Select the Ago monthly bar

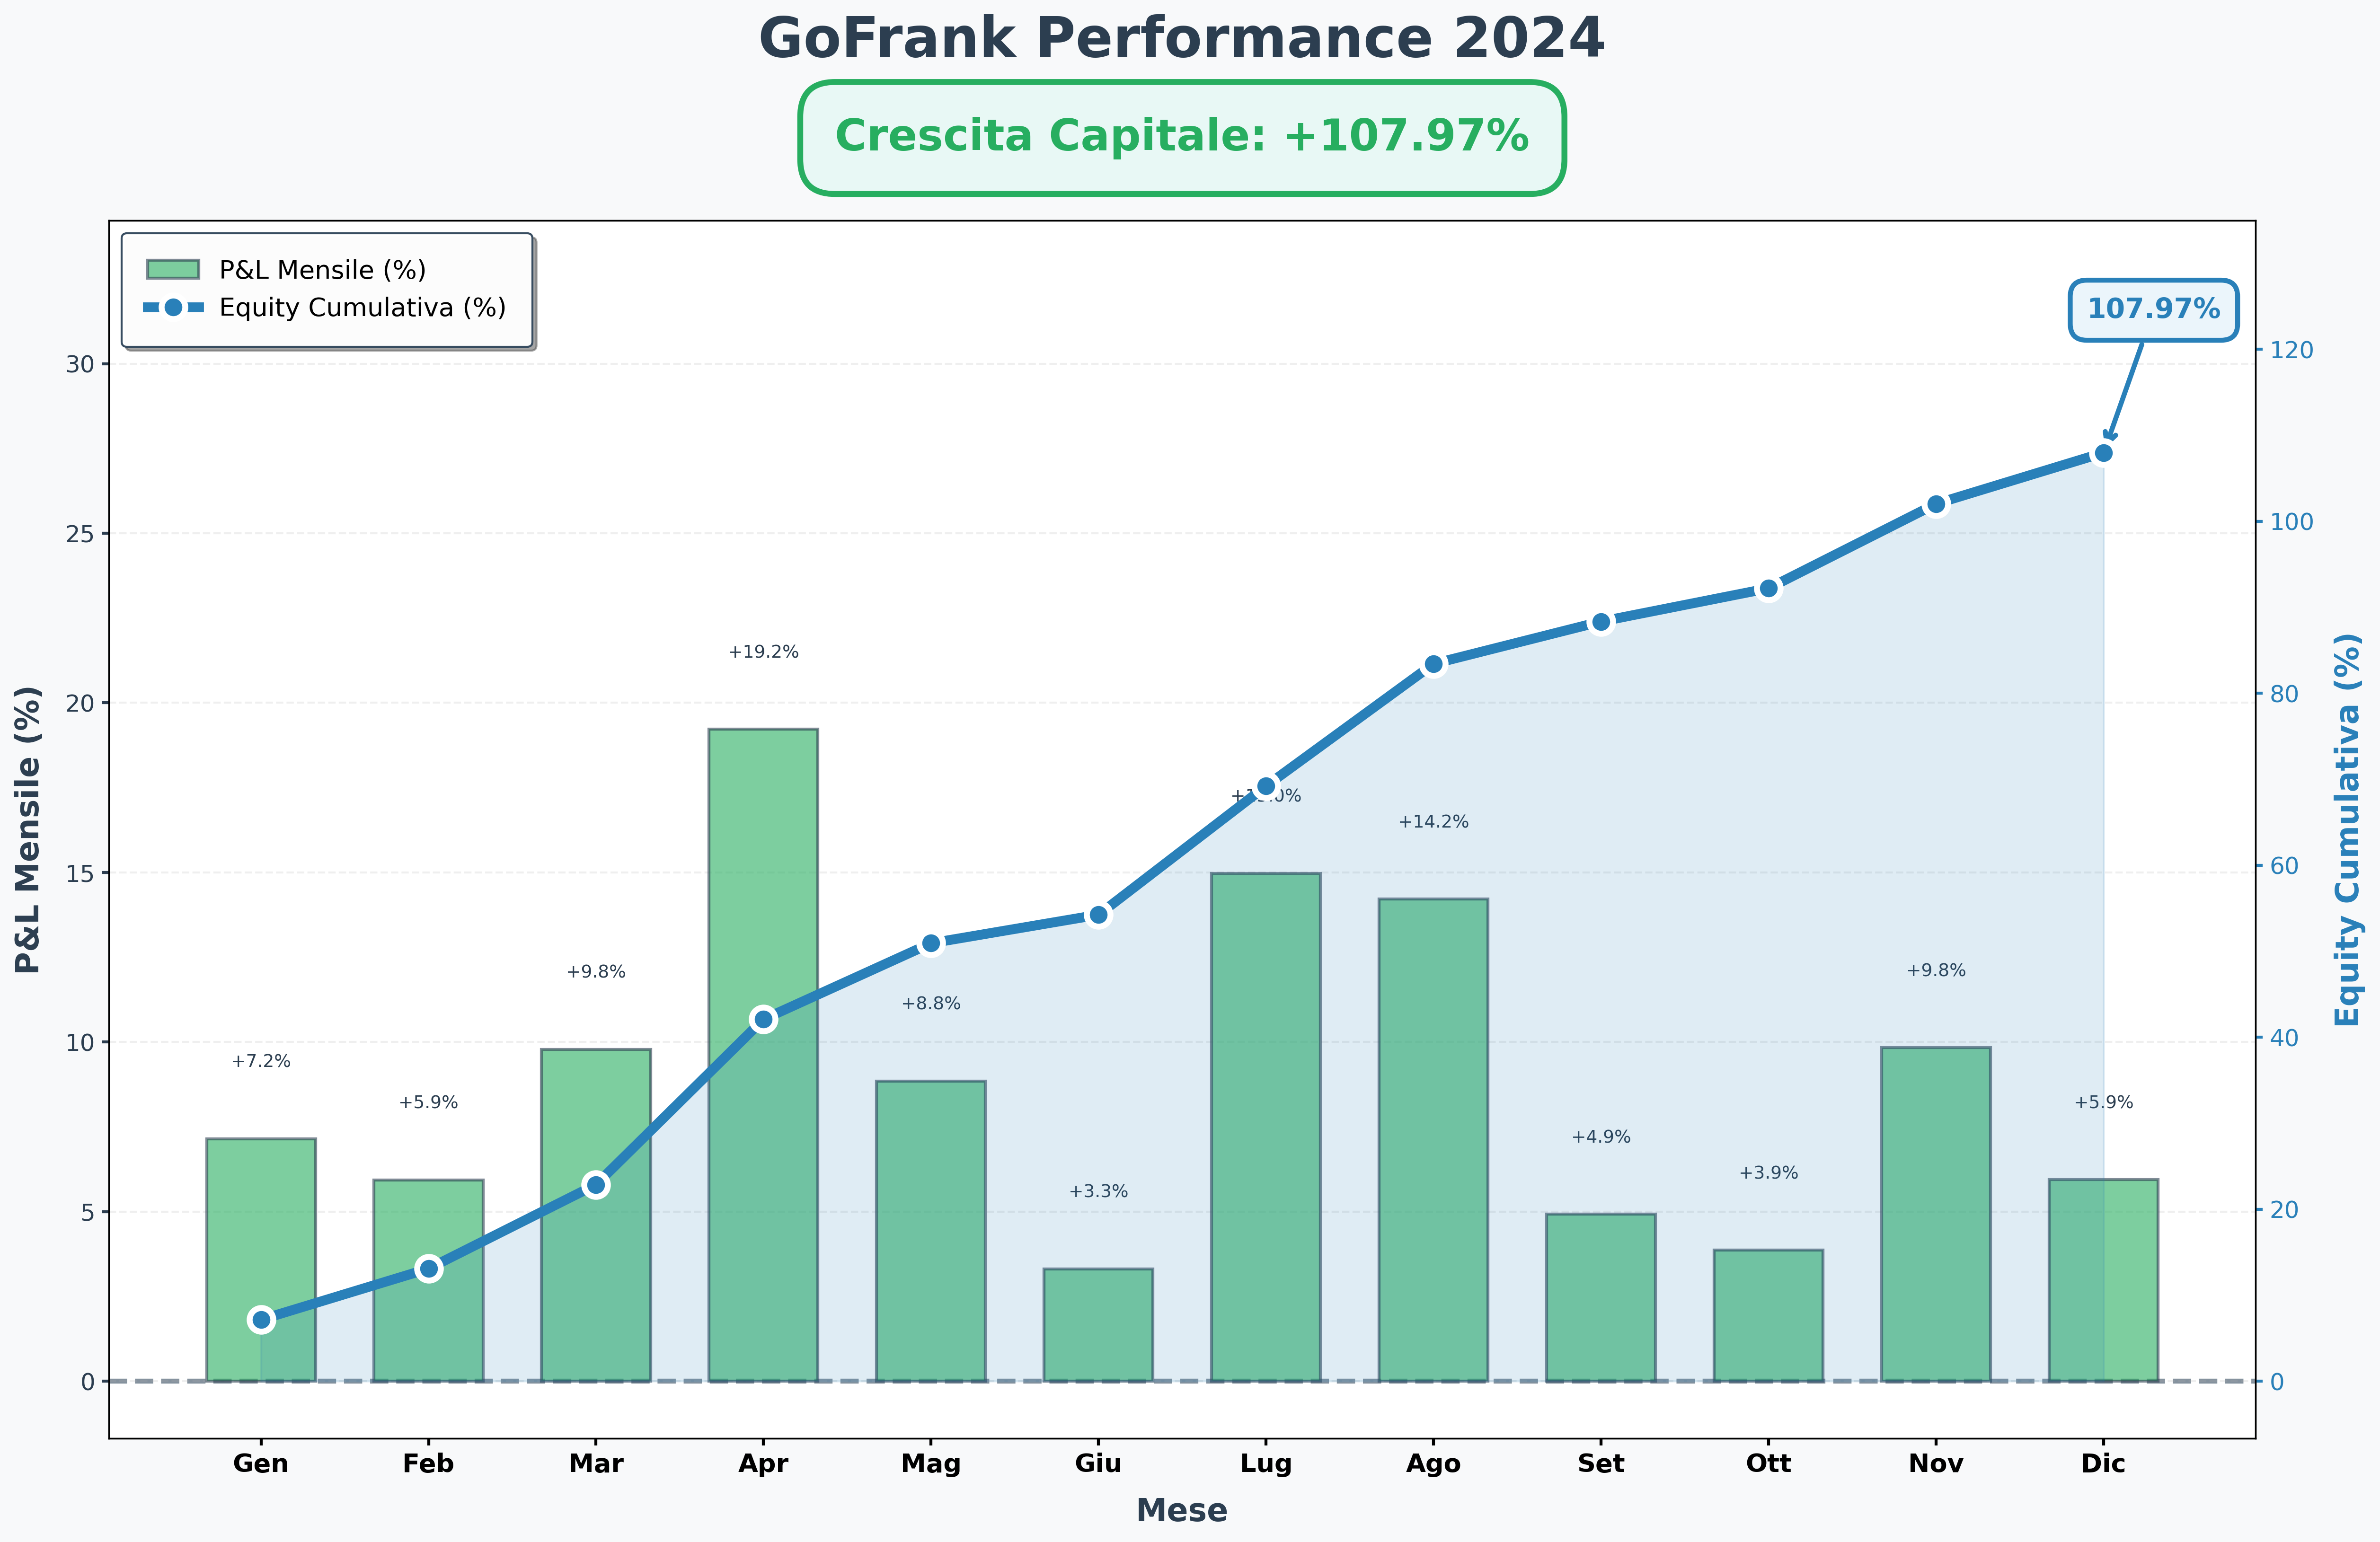click(1433, 1140)
